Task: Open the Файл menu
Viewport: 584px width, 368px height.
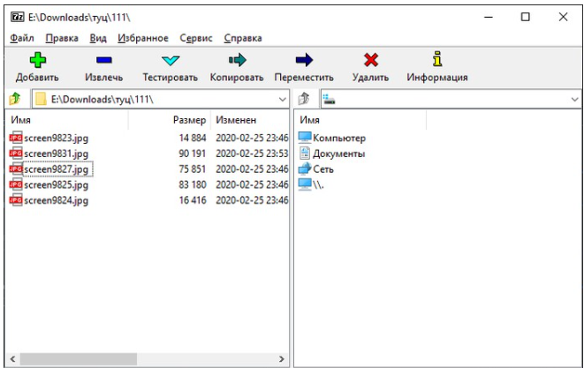Action: (22, 38)
